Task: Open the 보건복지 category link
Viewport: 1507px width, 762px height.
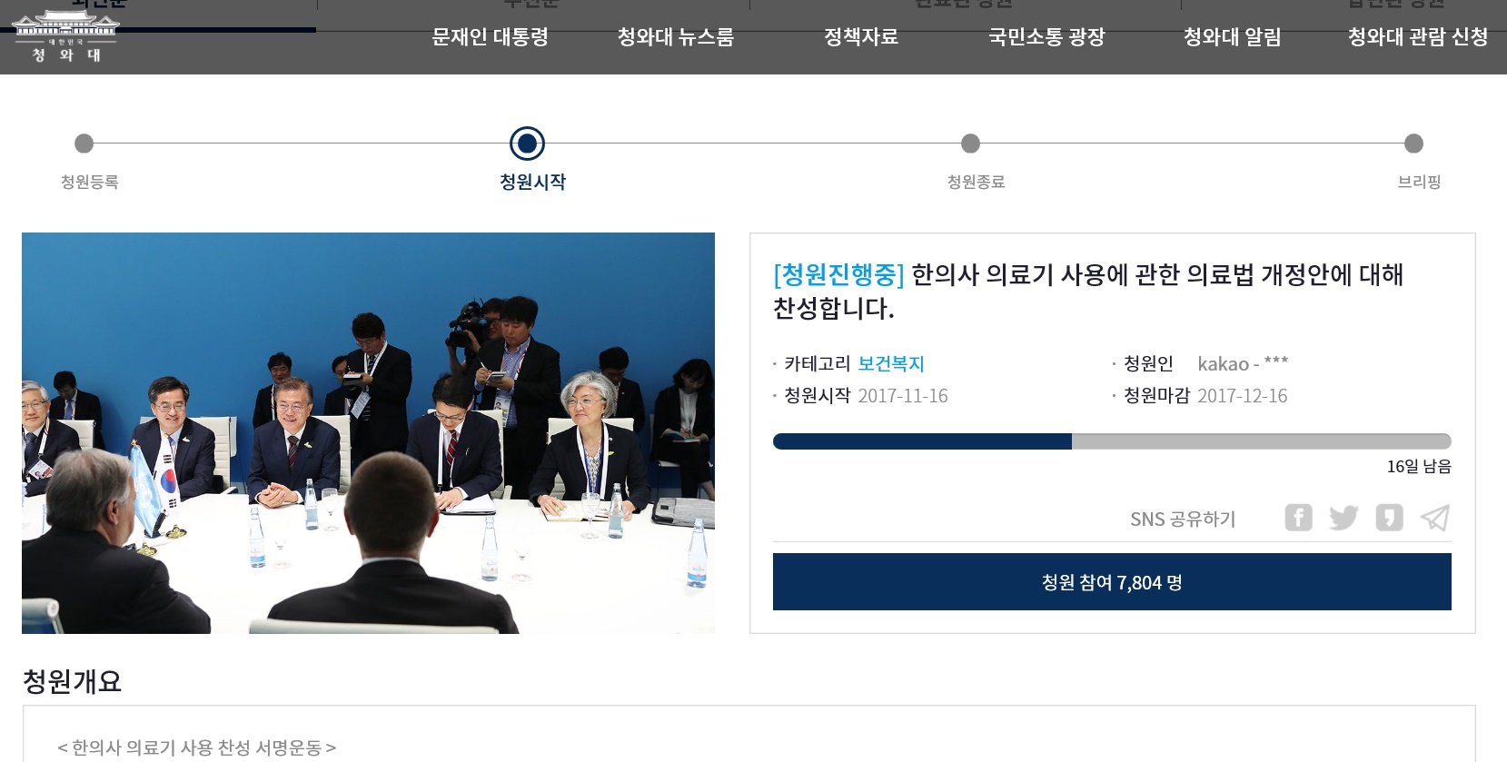Action: tap(890, 364)
